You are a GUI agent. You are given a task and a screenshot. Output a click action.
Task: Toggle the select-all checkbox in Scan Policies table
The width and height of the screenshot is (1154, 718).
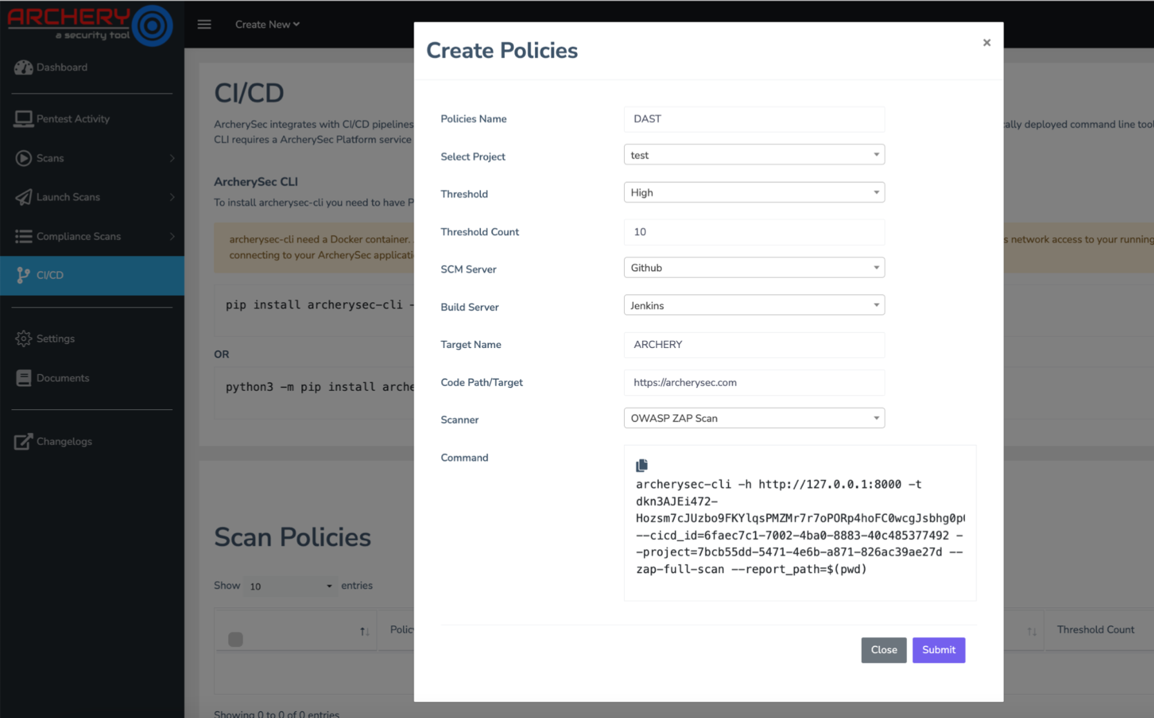(x=235, y=639)
